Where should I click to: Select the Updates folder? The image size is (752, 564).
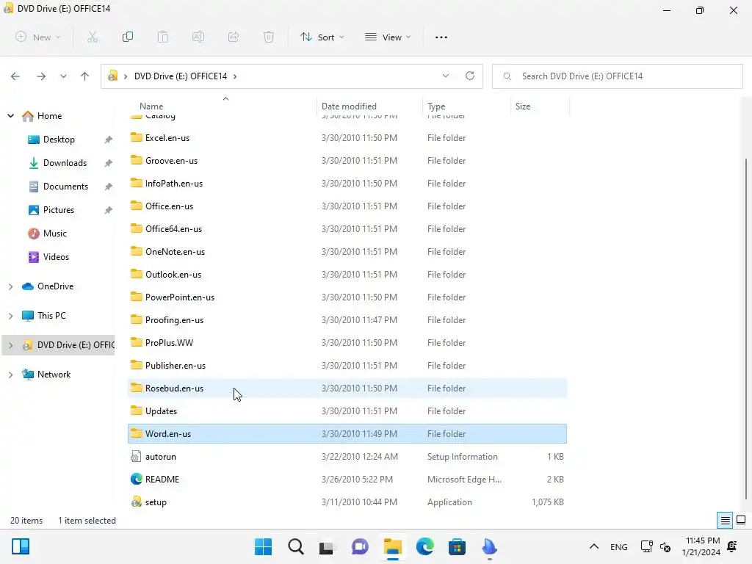[x=347, y=411]
